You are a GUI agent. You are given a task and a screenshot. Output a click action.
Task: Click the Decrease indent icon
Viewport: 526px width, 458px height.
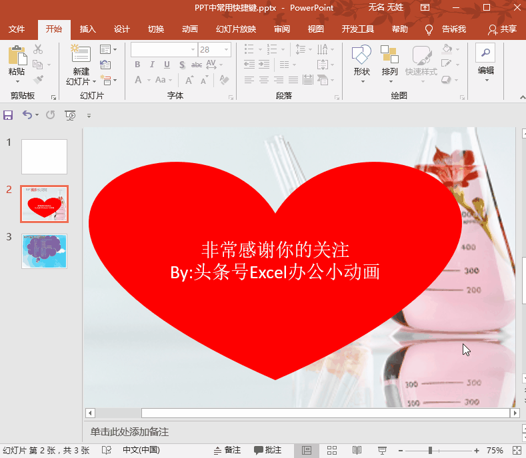(x=249, y=65)
